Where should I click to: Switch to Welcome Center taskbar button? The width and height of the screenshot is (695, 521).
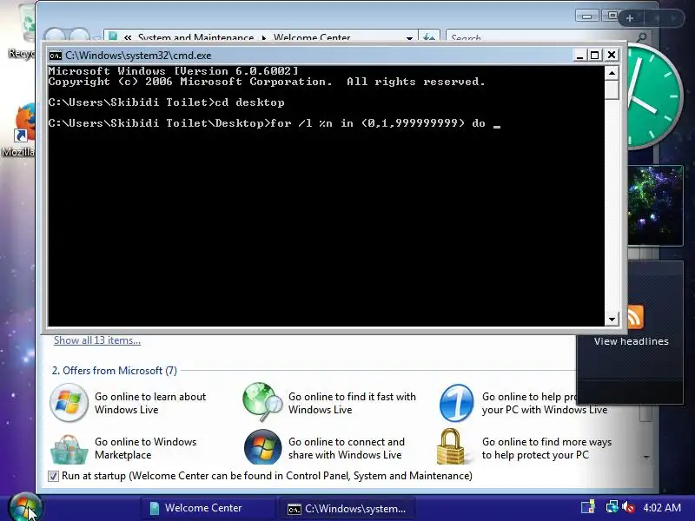pos(208,508)
